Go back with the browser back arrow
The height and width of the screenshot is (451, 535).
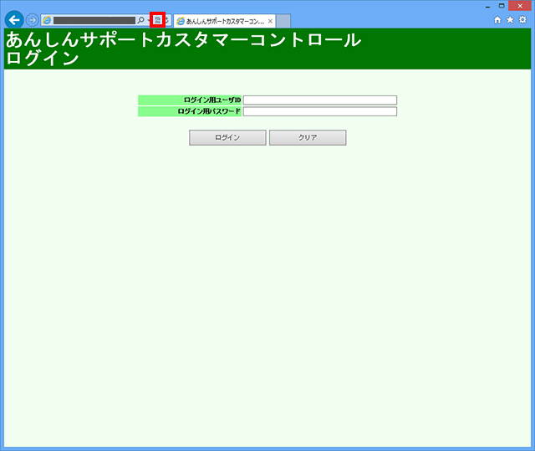tap(14, 20)
